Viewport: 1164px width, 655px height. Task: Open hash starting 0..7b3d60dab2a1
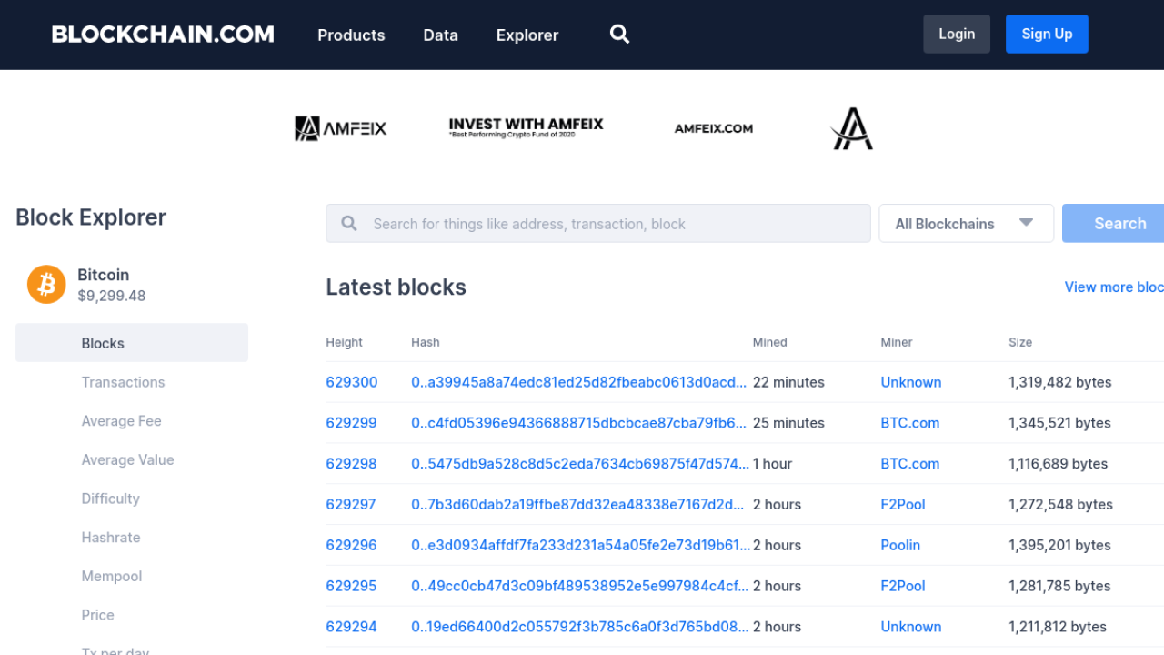tap(578, 505)
